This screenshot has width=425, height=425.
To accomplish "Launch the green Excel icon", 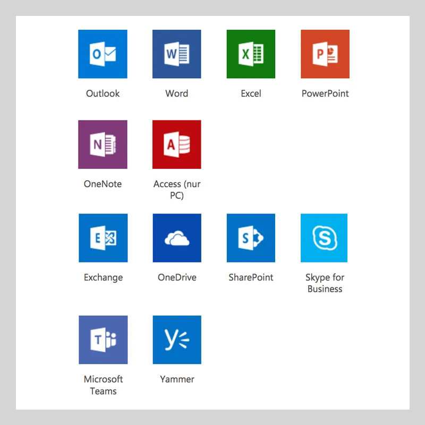I will pyautogui.click(x=251, y=54).
